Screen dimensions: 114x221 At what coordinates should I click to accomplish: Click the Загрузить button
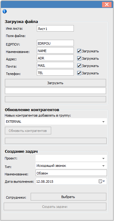55,83
